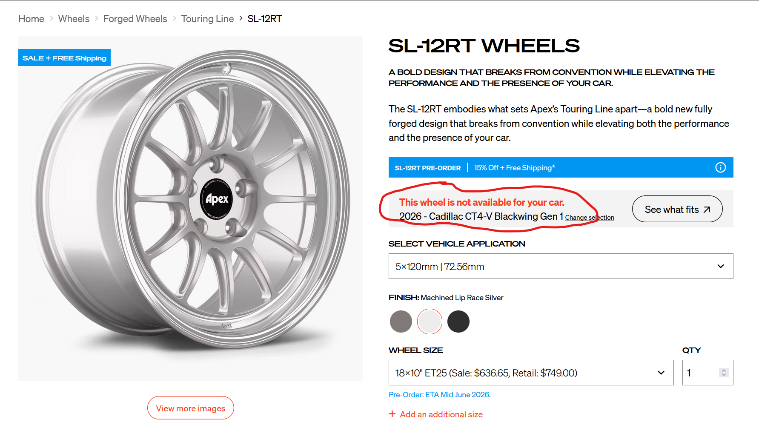Click View more images button
Screen dimensions: 759x422
click(190, 408)
